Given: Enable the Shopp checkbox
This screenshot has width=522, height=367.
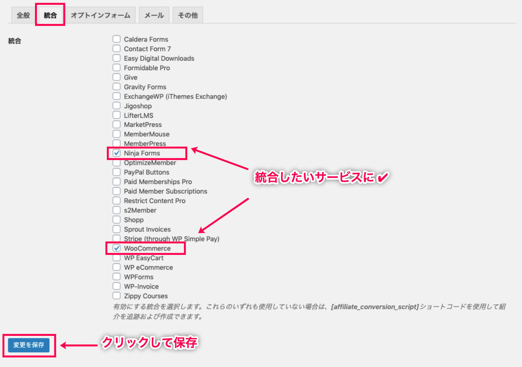Looking at the screenshot, I should pos(116,220).
